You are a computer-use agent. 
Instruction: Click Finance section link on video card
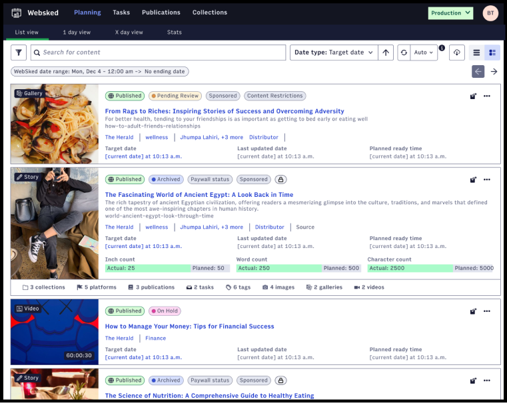pos(155,338)
